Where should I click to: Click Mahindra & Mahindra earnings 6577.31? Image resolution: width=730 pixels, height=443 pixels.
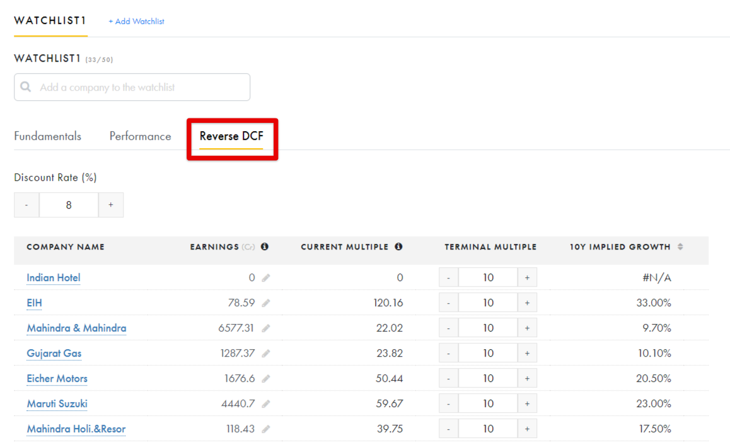(236, 328)
